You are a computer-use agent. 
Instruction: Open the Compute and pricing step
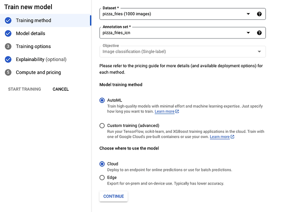click(x=38, y=72)
